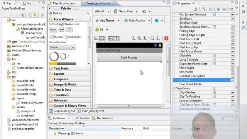The height and width of the screenshot is (139, 247).
Task: Open the red lint warnings indicator
Action: tap(166, 38)
